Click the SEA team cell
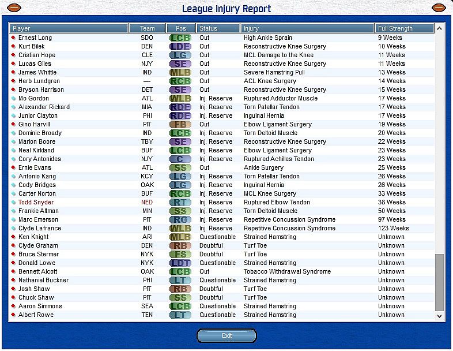Viewport: 453px width, 351px height. coord(147,306)
